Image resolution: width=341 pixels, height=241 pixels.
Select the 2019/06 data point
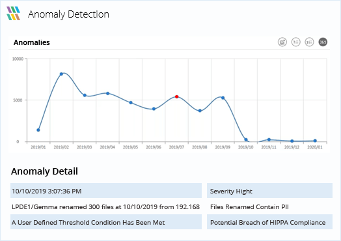[x=154, y=109]
